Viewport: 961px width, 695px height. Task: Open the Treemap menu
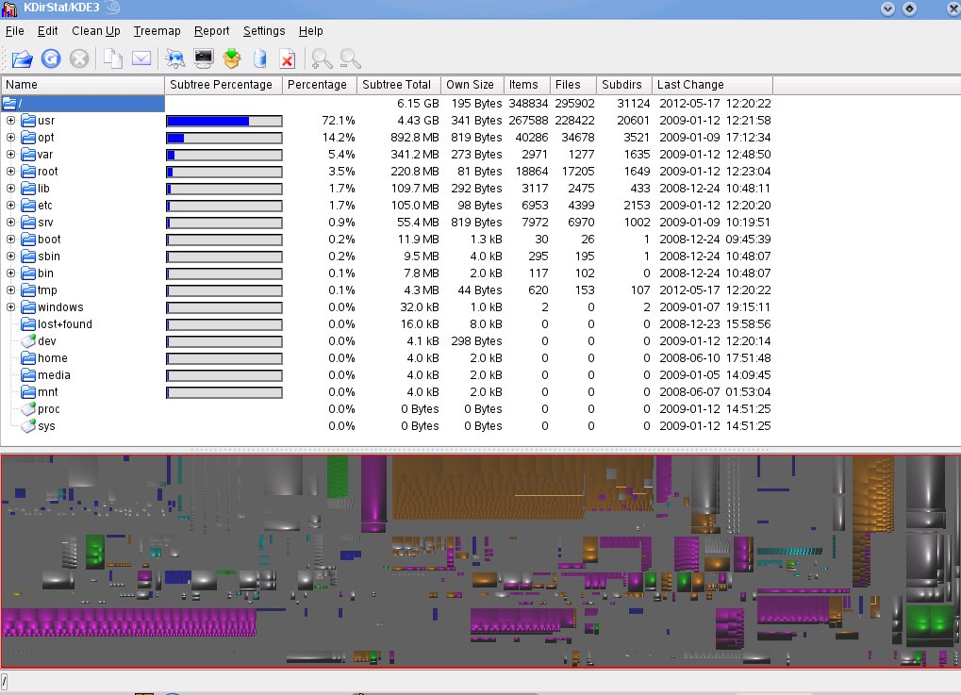coord(157,31)
